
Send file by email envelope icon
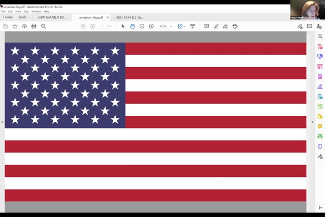(x=310, y=26)
